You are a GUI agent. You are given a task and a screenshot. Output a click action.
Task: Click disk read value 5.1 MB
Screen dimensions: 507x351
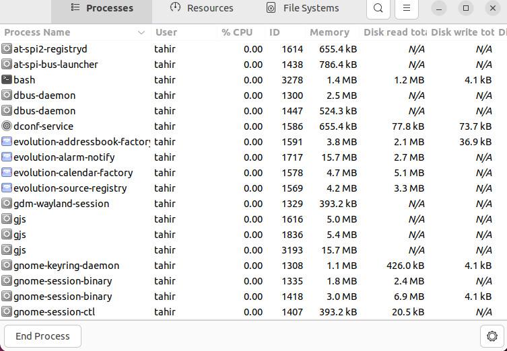(409, 173)
